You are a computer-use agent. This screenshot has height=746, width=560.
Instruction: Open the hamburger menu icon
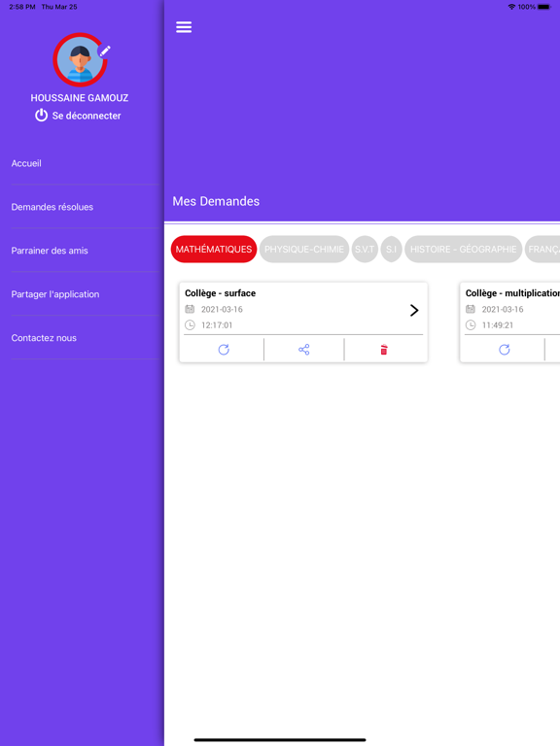[184, 27]
